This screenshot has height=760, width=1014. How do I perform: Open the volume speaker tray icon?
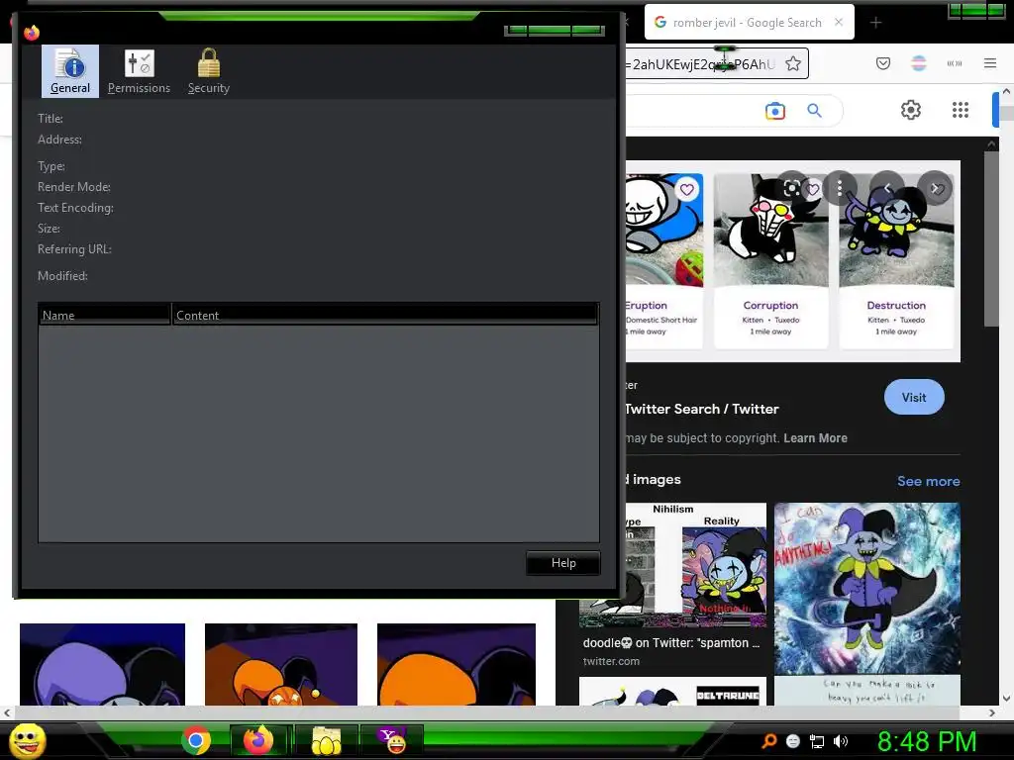[841, 741]
